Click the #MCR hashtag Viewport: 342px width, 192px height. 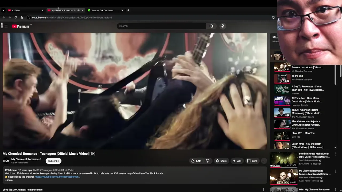(36, 170)
